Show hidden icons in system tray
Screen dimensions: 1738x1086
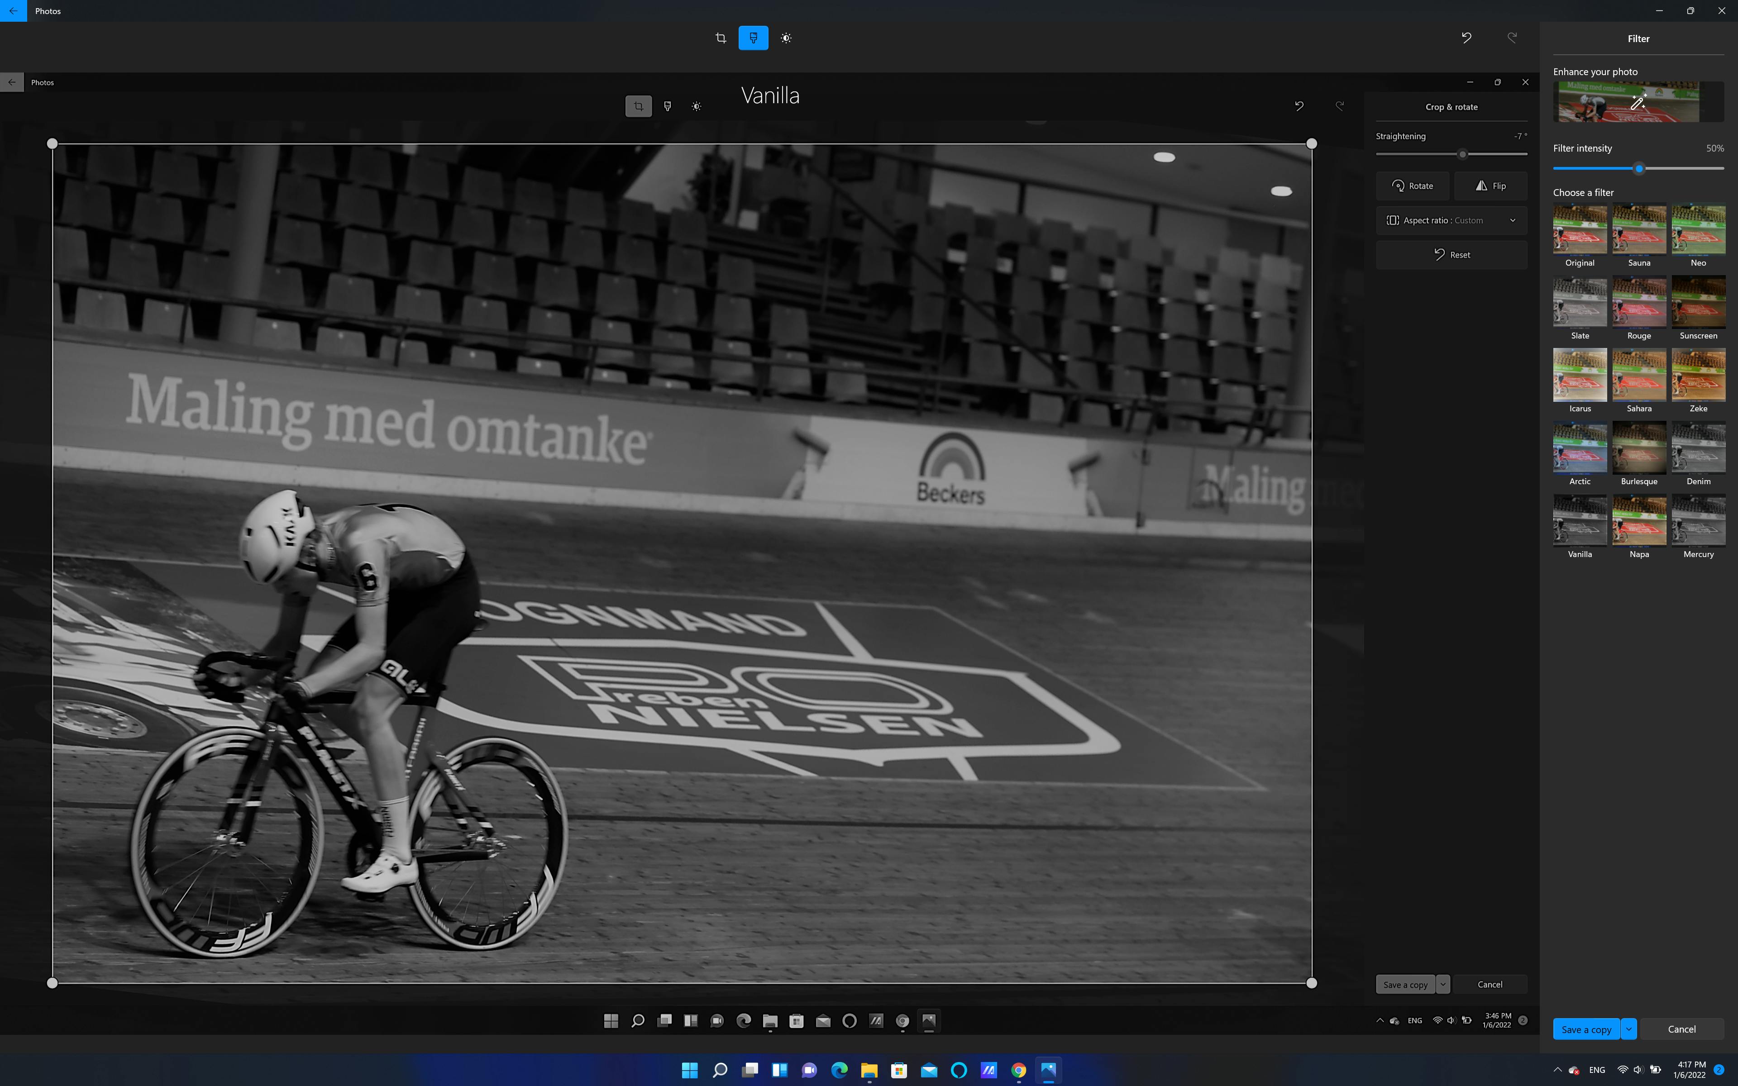(1558, 1070)
